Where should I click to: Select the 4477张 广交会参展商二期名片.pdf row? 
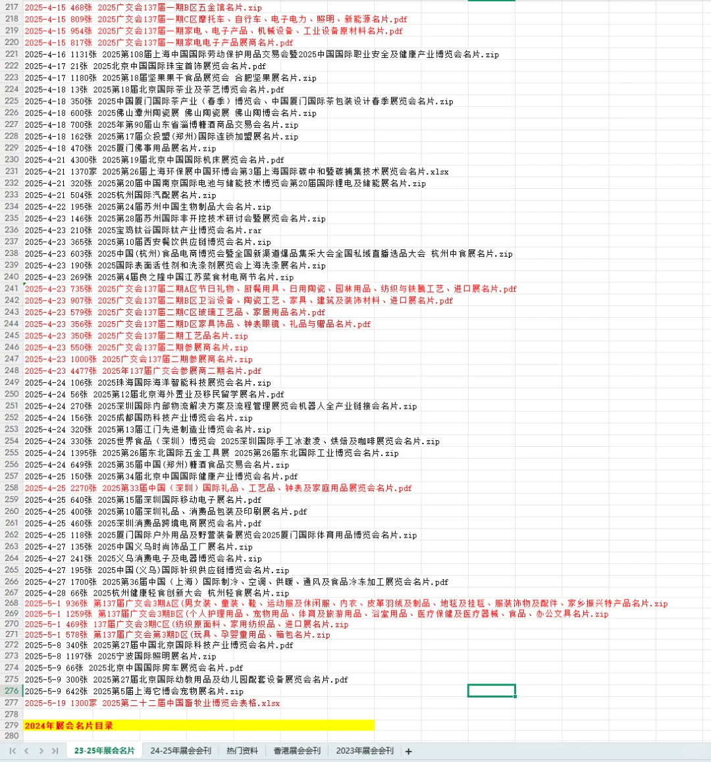pos(143,370)
